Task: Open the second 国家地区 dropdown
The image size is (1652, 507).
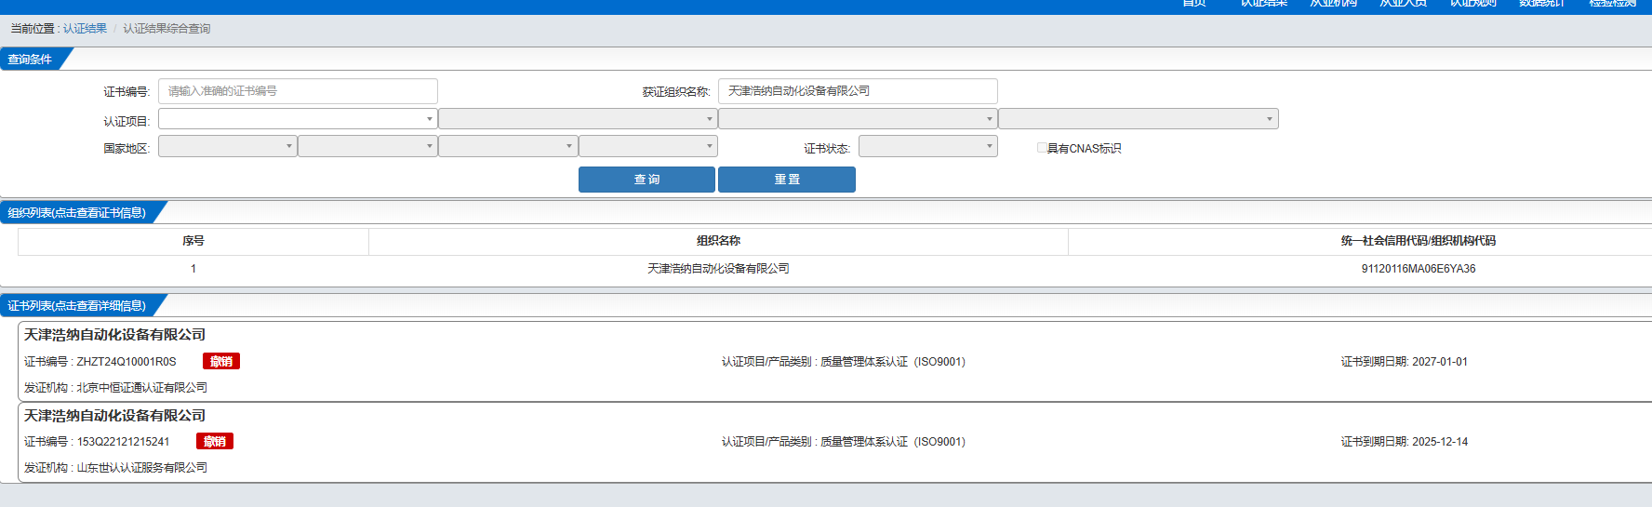Action: pyautogui.click(x=367, y=146)
